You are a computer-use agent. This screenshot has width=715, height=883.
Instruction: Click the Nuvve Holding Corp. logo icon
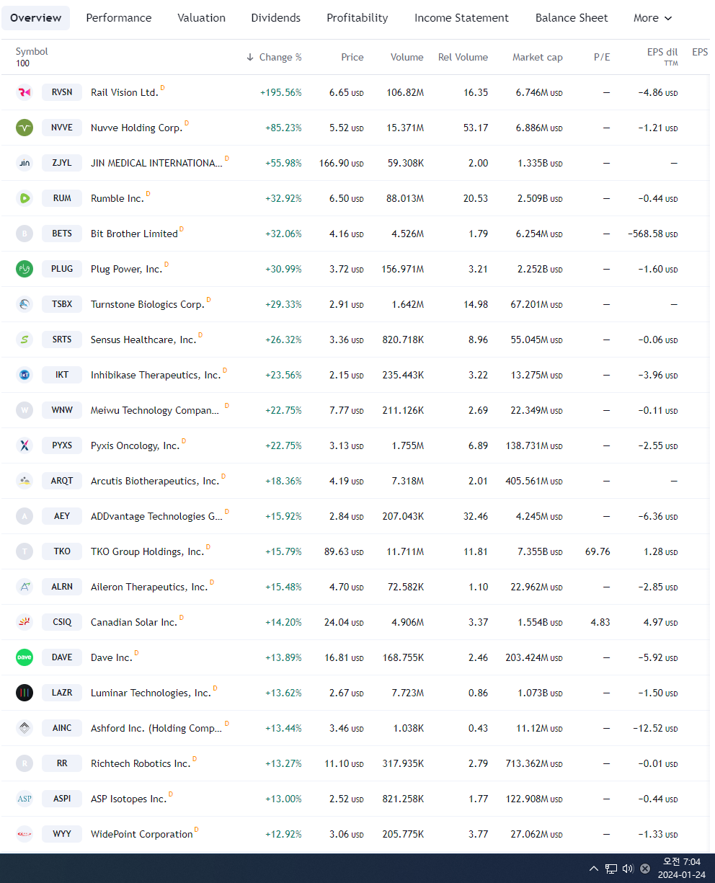tap(25, 128)
